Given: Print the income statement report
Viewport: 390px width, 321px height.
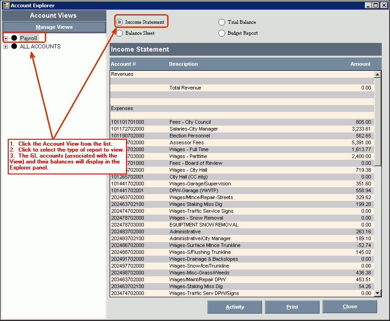Looking at the screenshot, I should point(292,307).
